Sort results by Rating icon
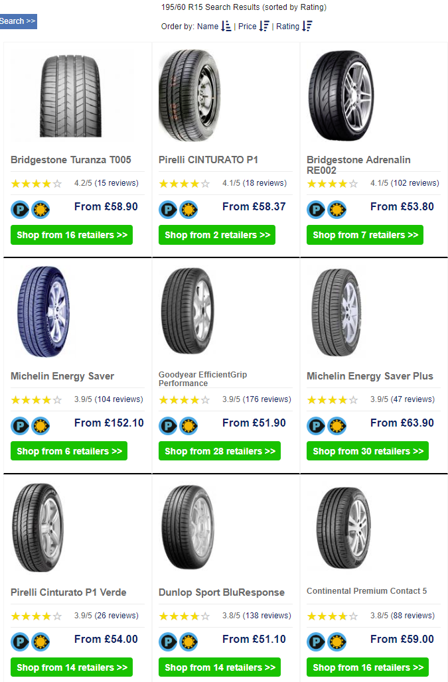This screenshot has width=448, height=682. point(307,26)
